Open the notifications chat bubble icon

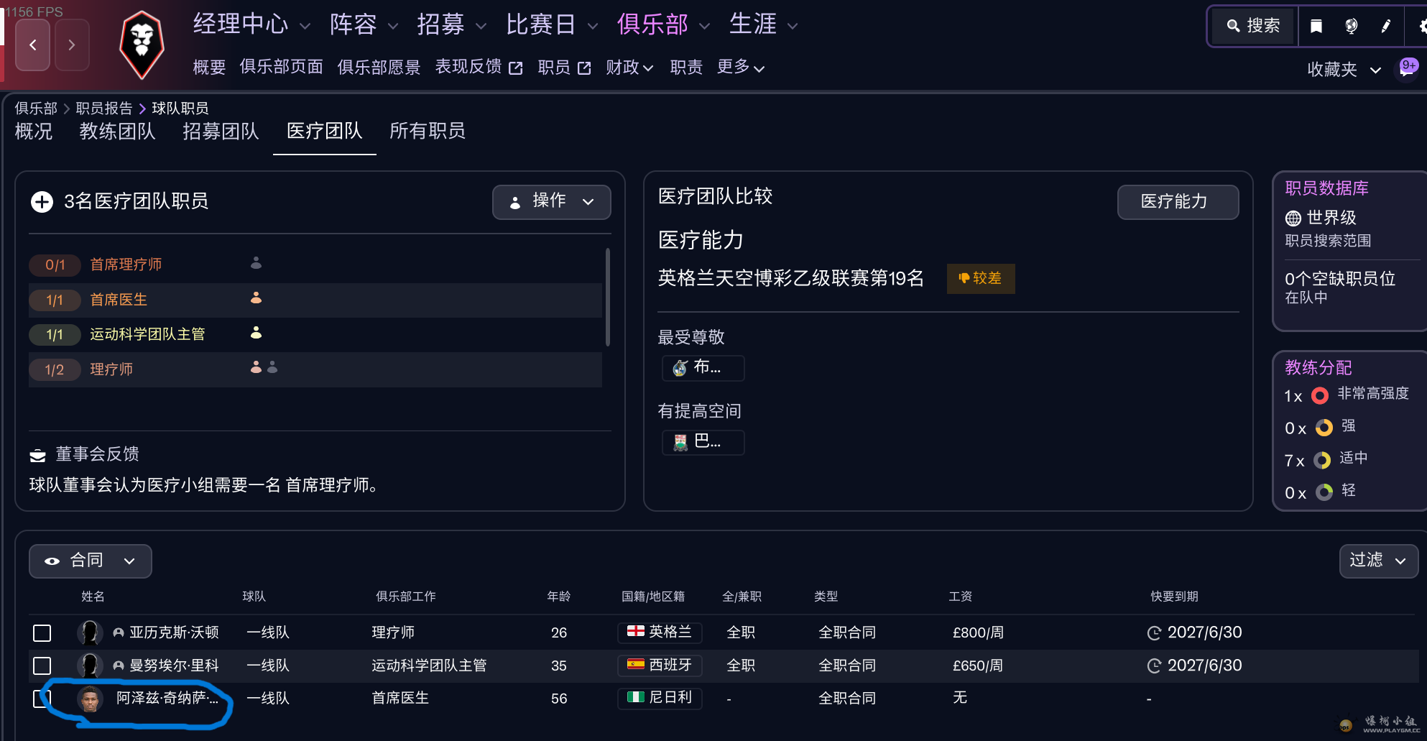pyautogui.click(x=1406, y=69)
